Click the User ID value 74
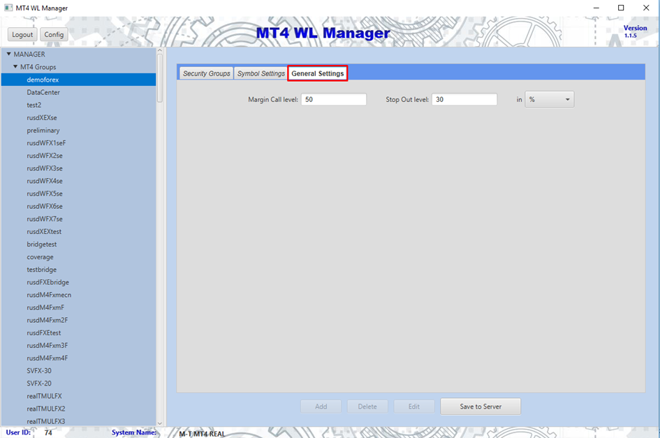The width and height of the screenshot is (660, 438). click(48, 432)
